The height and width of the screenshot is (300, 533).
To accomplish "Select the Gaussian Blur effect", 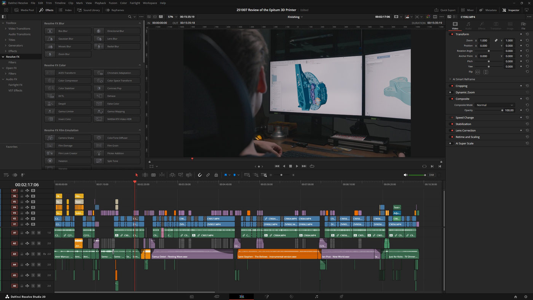I will point(68,39).
